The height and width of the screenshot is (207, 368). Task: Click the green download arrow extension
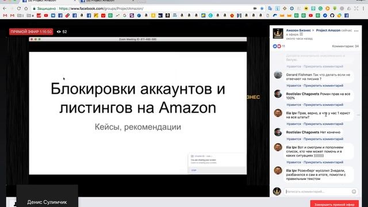tap(335, 9)
